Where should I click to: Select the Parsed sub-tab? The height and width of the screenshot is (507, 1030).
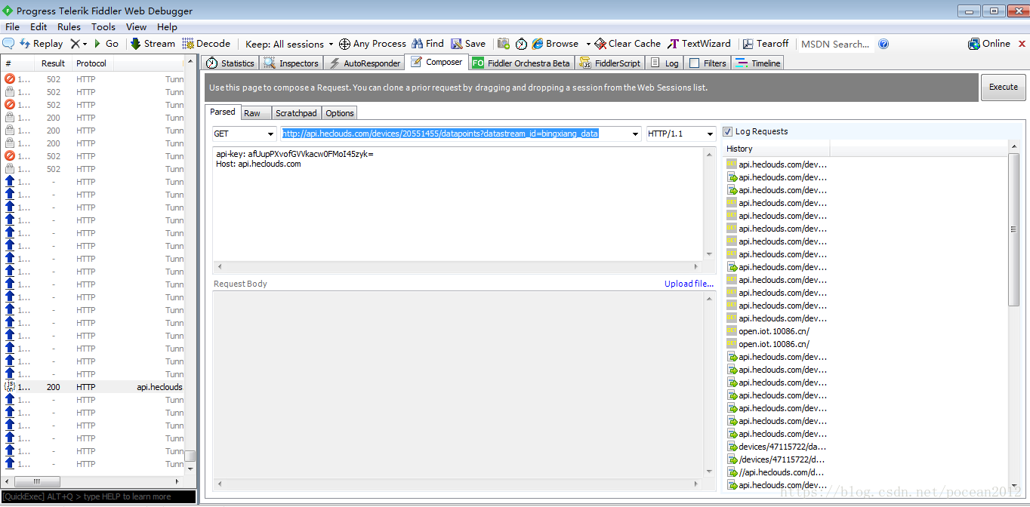point(223,112)
